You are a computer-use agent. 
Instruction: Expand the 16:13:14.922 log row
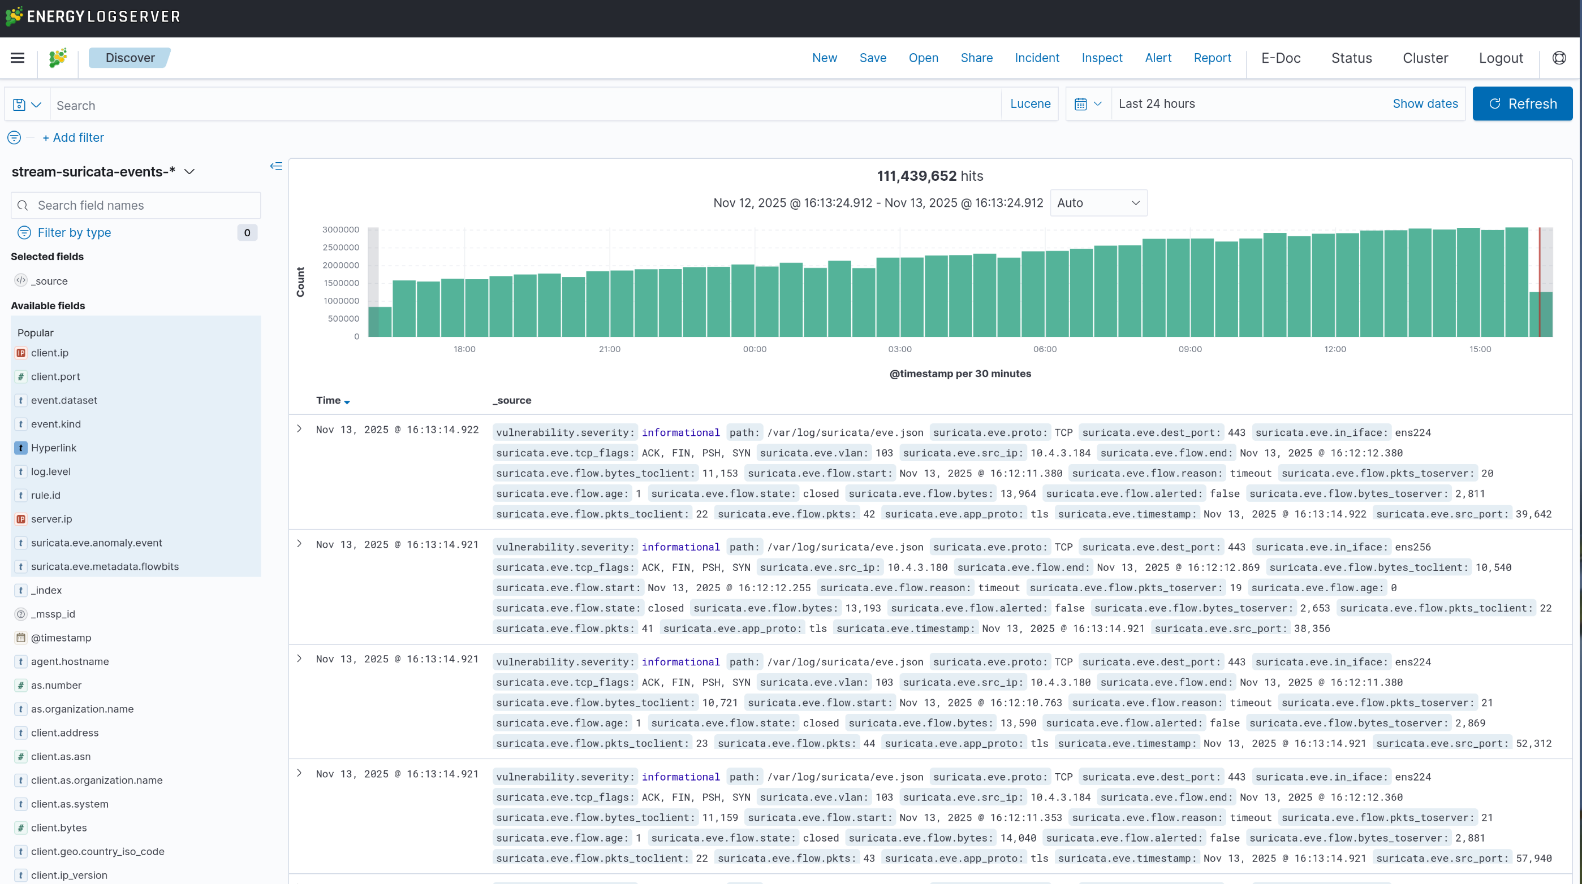tap(299, 429)
